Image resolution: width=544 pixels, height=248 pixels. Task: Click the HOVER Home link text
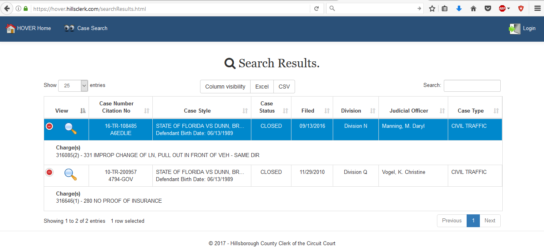coord(34,28)
